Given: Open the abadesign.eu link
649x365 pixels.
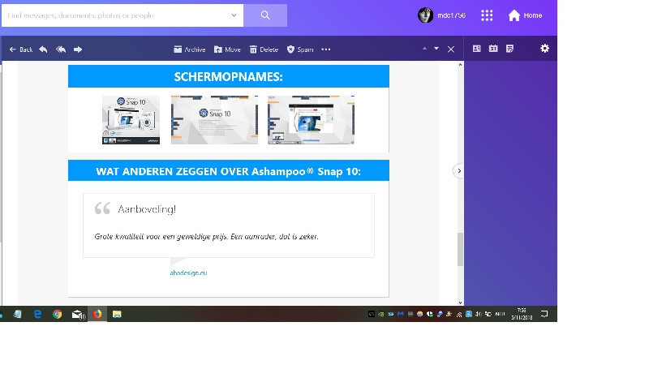Looking at the screenshot, I should click(x=188, y=273).
